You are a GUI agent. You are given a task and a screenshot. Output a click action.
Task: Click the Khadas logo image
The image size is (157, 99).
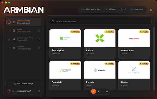tap(134, 70)
